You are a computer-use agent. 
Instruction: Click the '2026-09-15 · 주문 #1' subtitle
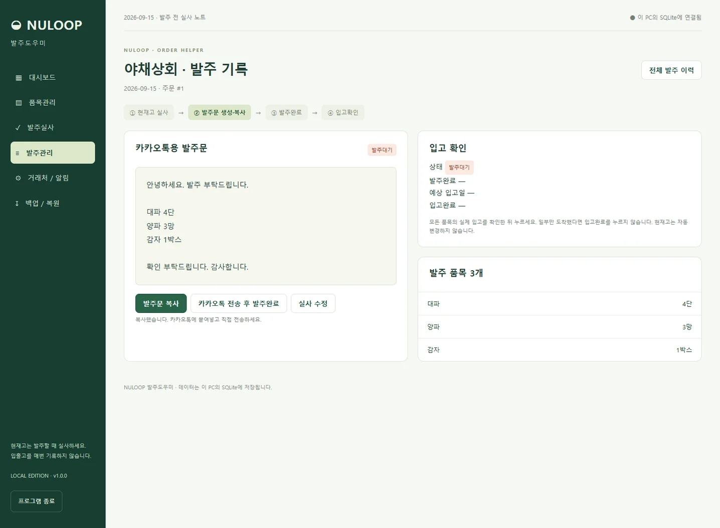click(x=154, y=88)
